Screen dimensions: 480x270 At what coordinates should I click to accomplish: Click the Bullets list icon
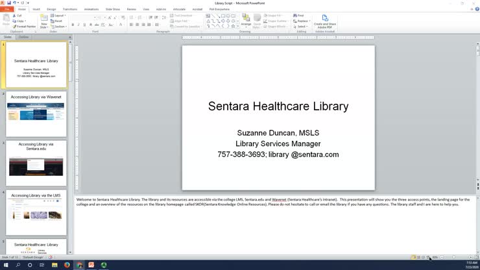[132, 18]
